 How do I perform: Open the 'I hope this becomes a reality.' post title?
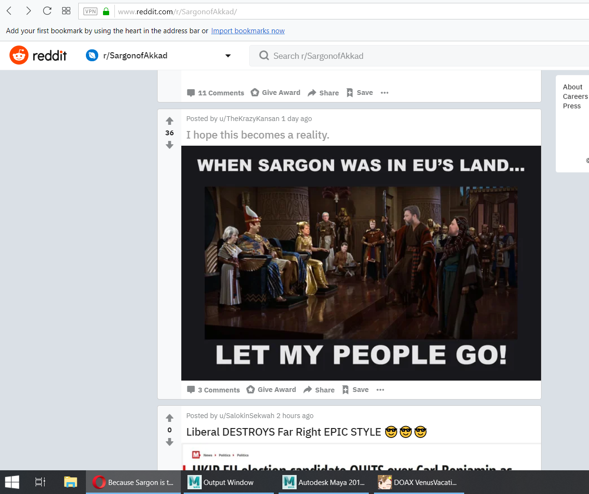click(258, 135)
